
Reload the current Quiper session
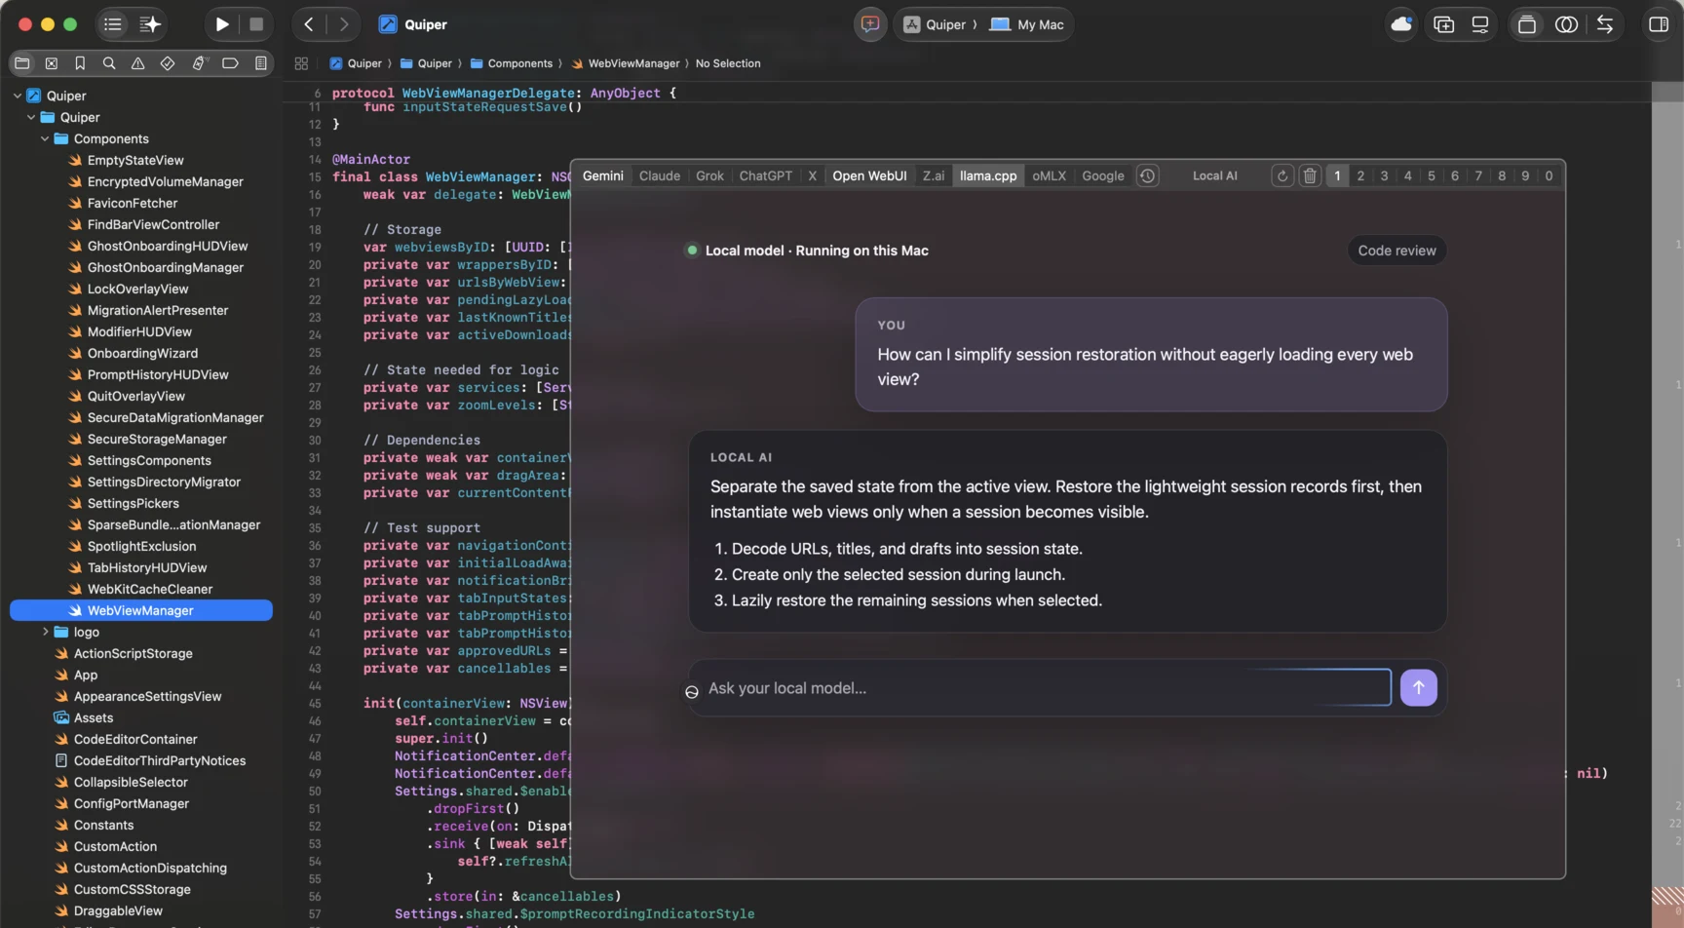[x=1282, y=176]
